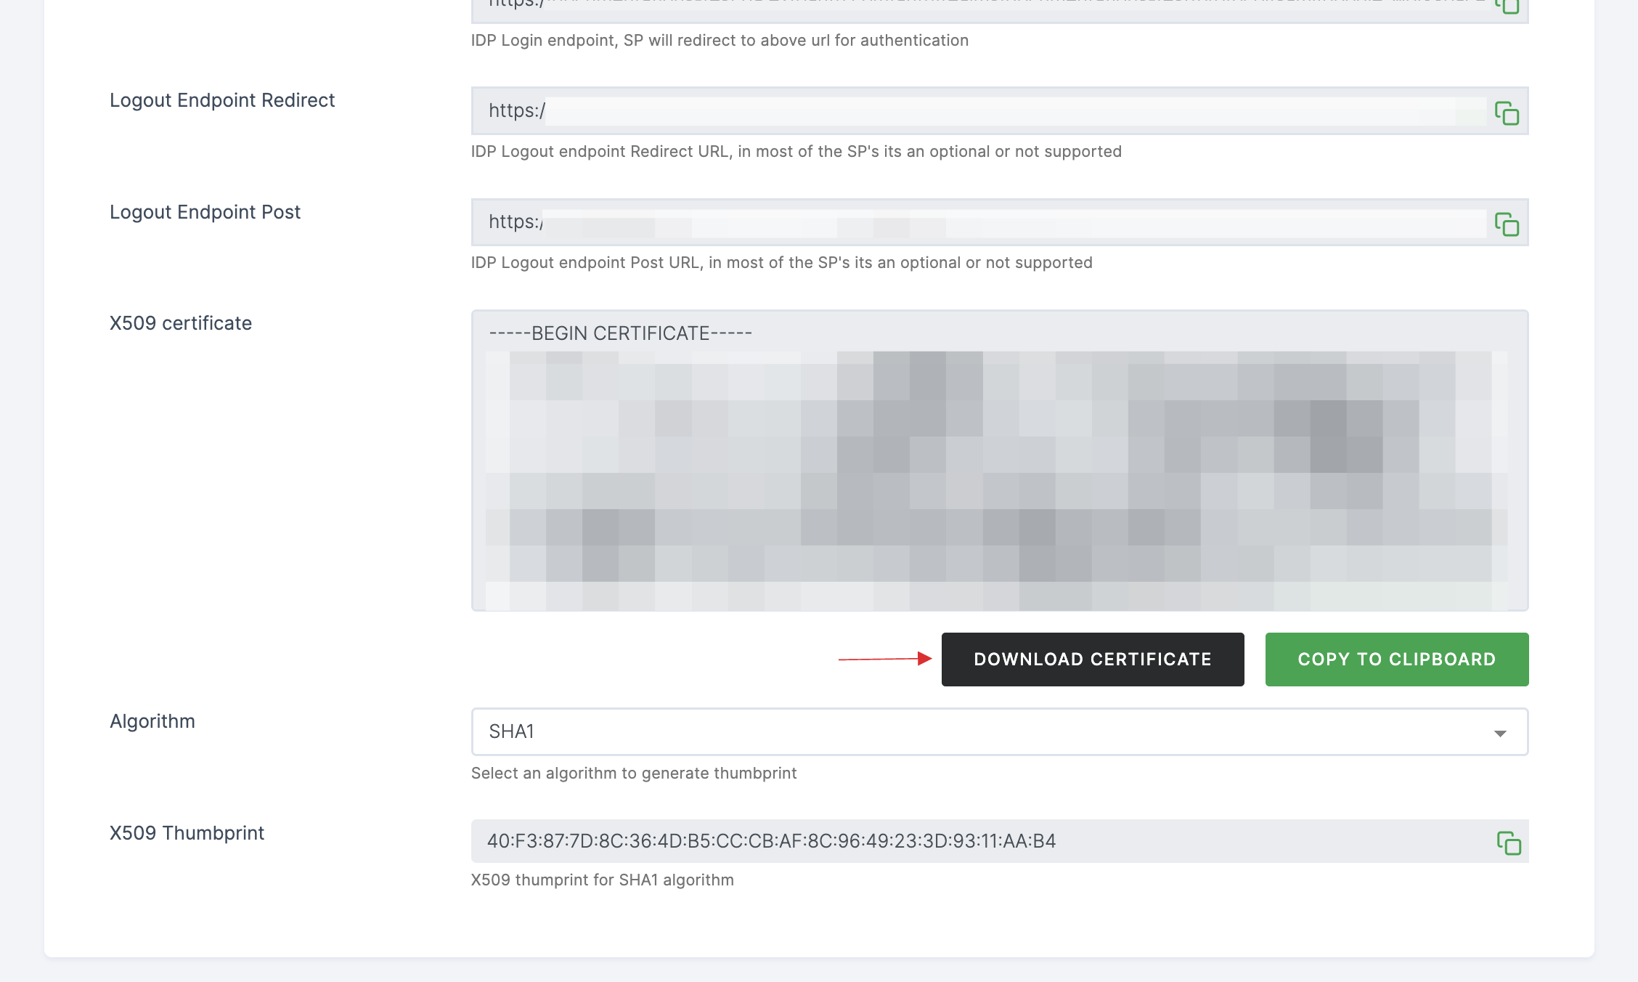Click the Algorithm dropdown arrow to expand
This screenshot has height=982, width=1638.
pyautogui.click(x=1500, y=732)
